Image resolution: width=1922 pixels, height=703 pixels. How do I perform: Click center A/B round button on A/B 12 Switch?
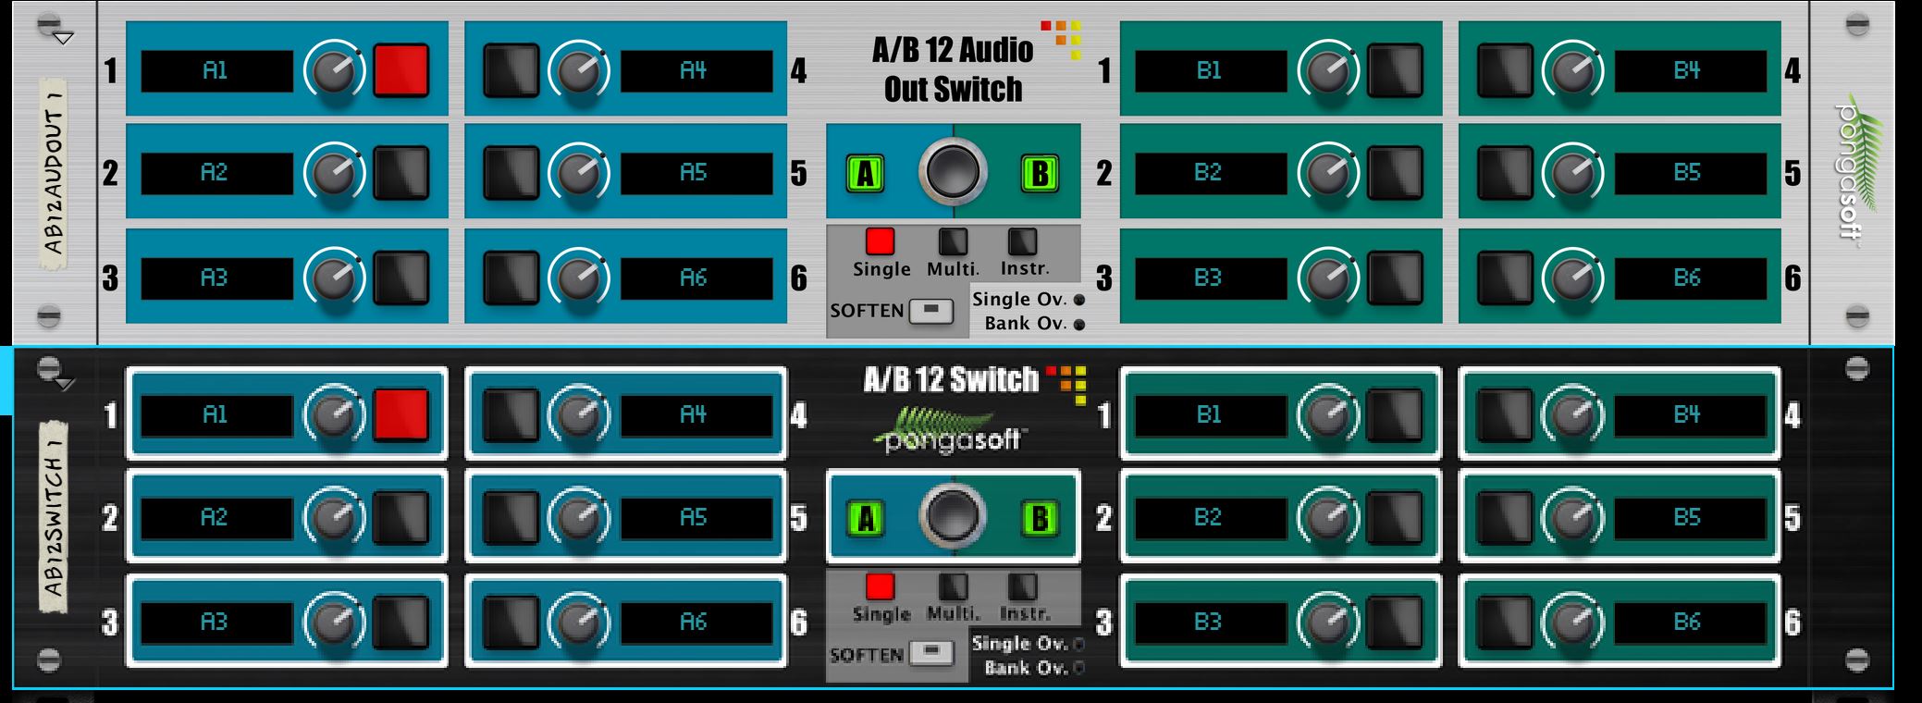[x=953, y=516]
